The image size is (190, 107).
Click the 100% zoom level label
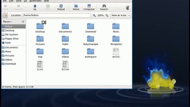pos(101,15)
